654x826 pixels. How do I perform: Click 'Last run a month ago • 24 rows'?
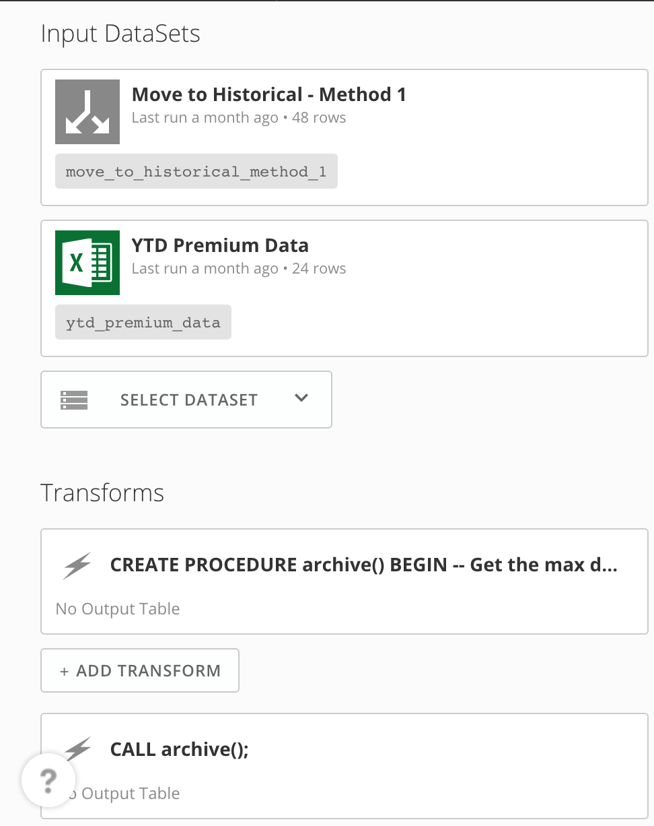click(239, 269)
